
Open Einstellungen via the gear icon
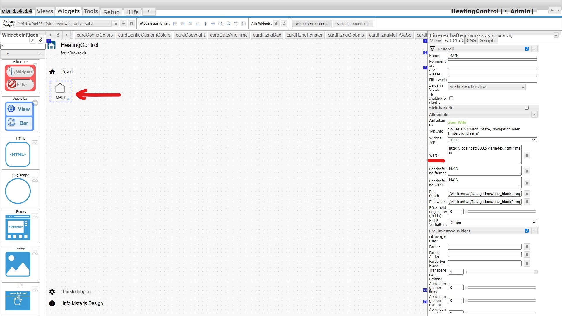(52, 291)
